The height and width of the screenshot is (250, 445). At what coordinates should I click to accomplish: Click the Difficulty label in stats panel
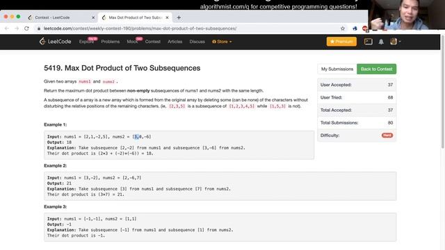[x=330, y=135]
